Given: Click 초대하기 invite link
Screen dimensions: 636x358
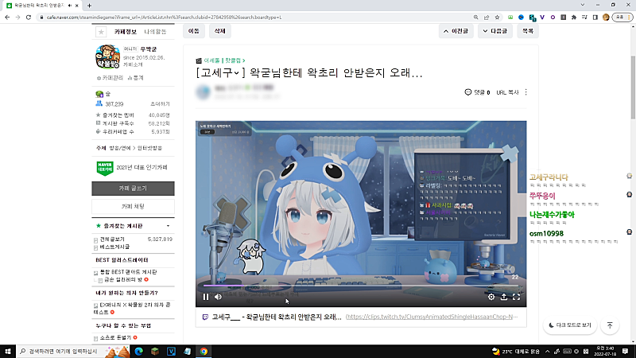Looking at the screenshot, I should (x=160, y=104).
